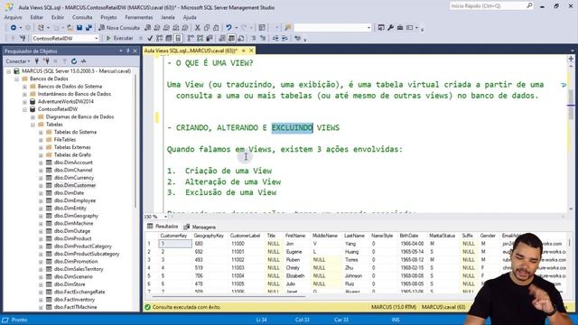Click the results grid horizontal scrollbar
The image size is (578, 325).
point(228,295)
